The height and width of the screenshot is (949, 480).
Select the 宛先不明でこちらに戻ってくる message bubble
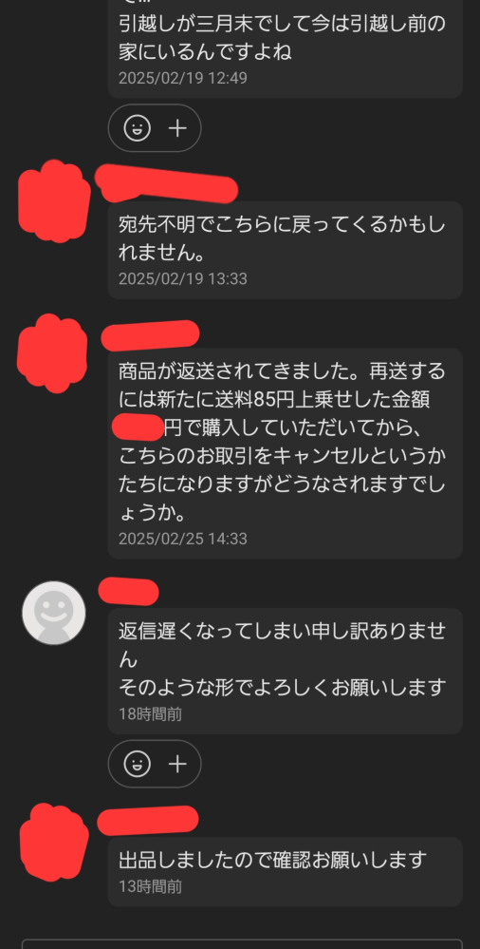(286, 250)
